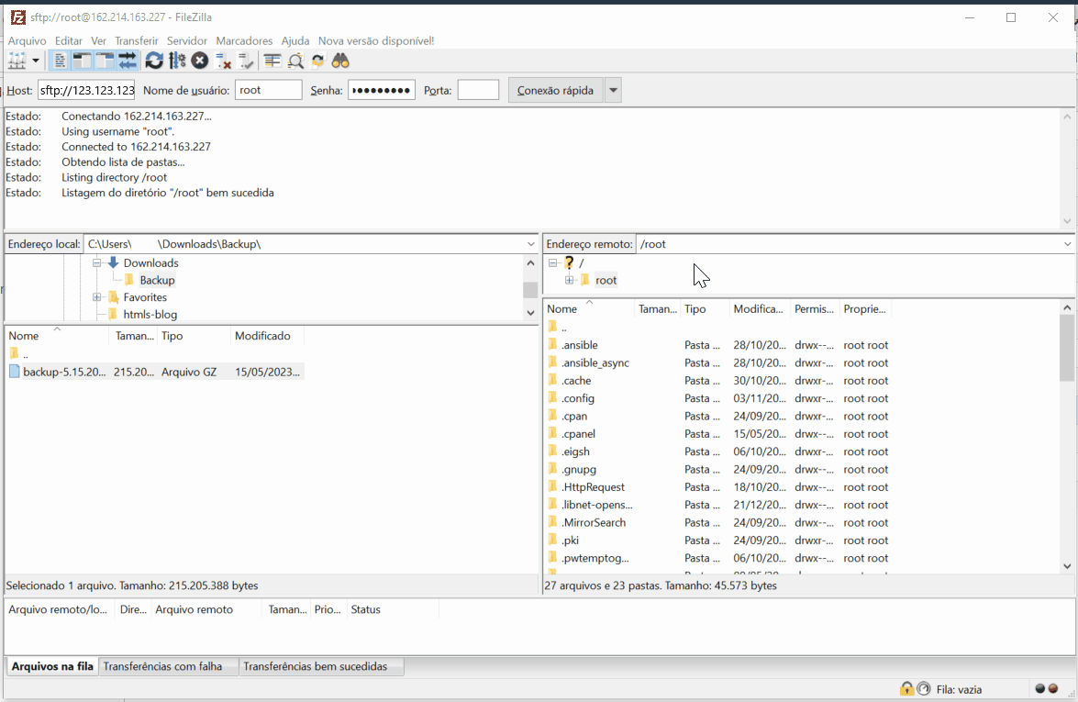Toggle synchronized browsing
This screenshot has width=1078, height=702.
point(317,61)
